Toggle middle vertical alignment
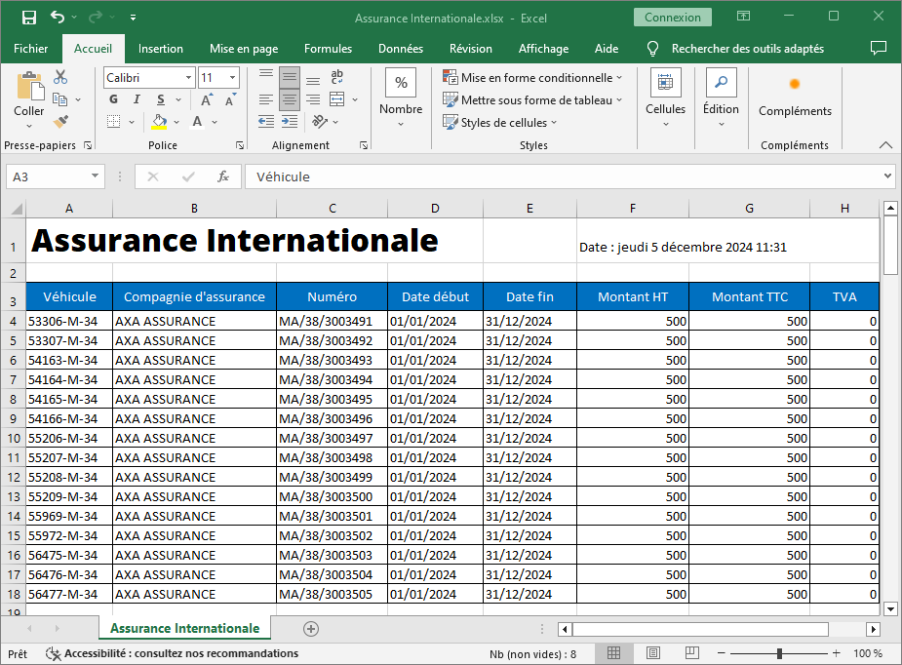Screen dimensions: 902x665 (290, 77)
